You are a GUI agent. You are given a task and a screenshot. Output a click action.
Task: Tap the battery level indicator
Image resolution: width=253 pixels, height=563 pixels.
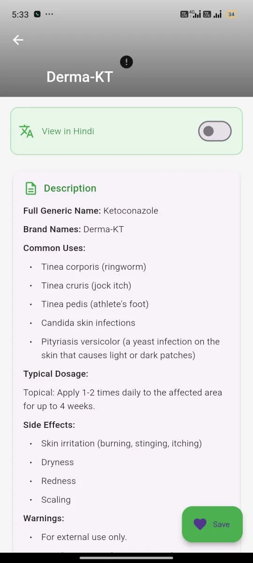coord(231,15)
